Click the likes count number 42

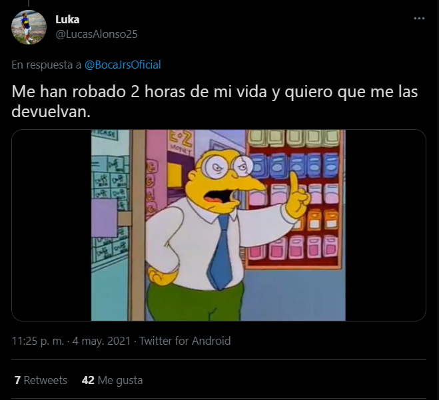pos(88,380)
